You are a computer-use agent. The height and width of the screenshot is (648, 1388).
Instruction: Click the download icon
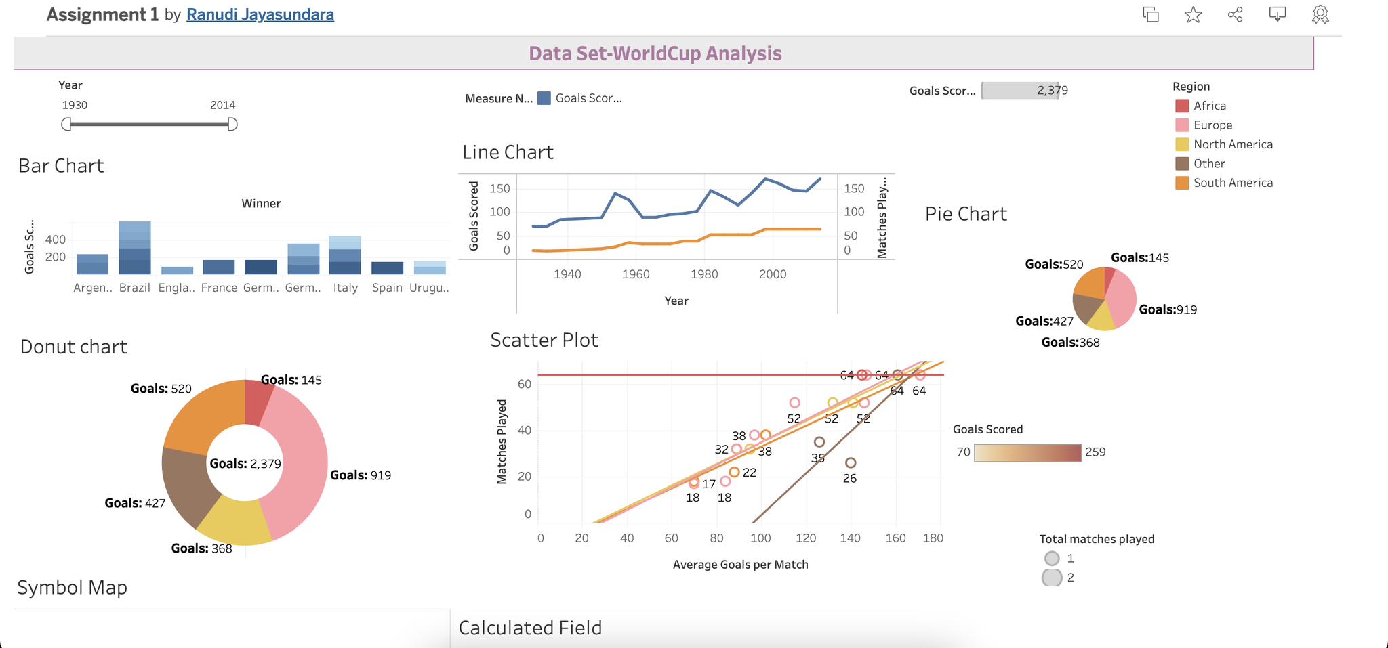(1278, 14)
